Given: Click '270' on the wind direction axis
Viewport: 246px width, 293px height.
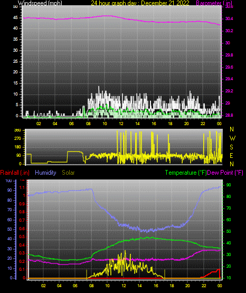Looking at the screenshot, I should click(17, 139).
